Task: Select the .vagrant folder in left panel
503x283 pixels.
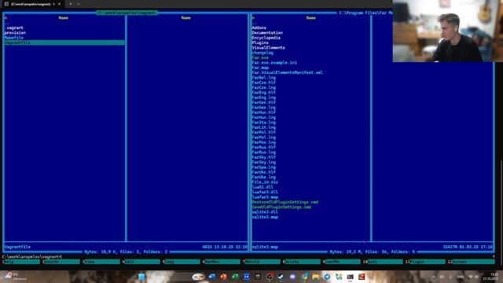Action: point(14,28)
